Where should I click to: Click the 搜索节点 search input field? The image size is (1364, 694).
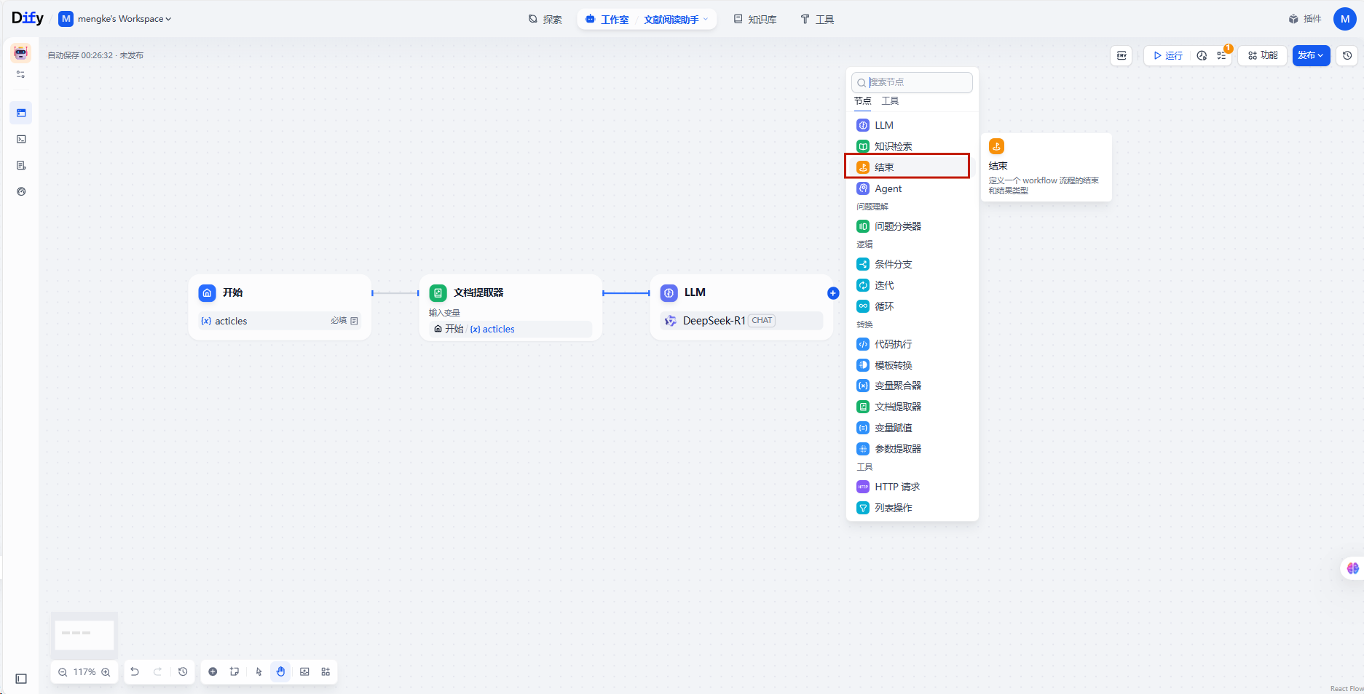[918, 82]
